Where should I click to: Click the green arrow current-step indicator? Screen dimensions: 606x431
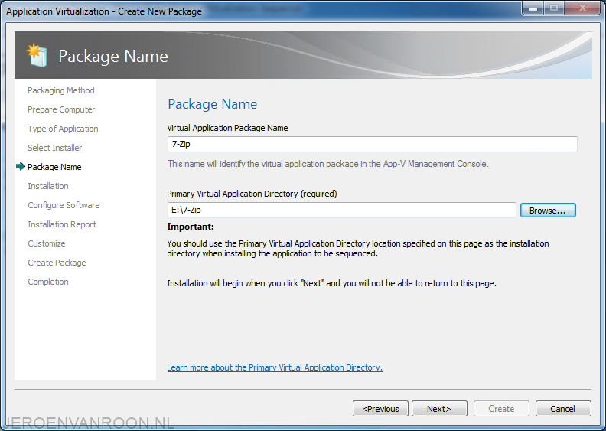point(21,167)
